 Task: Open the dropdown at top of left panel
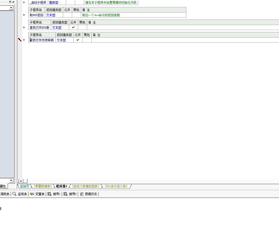[x=11, y=8]
